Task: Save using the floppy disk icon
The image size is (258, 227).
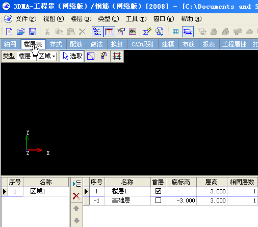Action: coord(33,32)
